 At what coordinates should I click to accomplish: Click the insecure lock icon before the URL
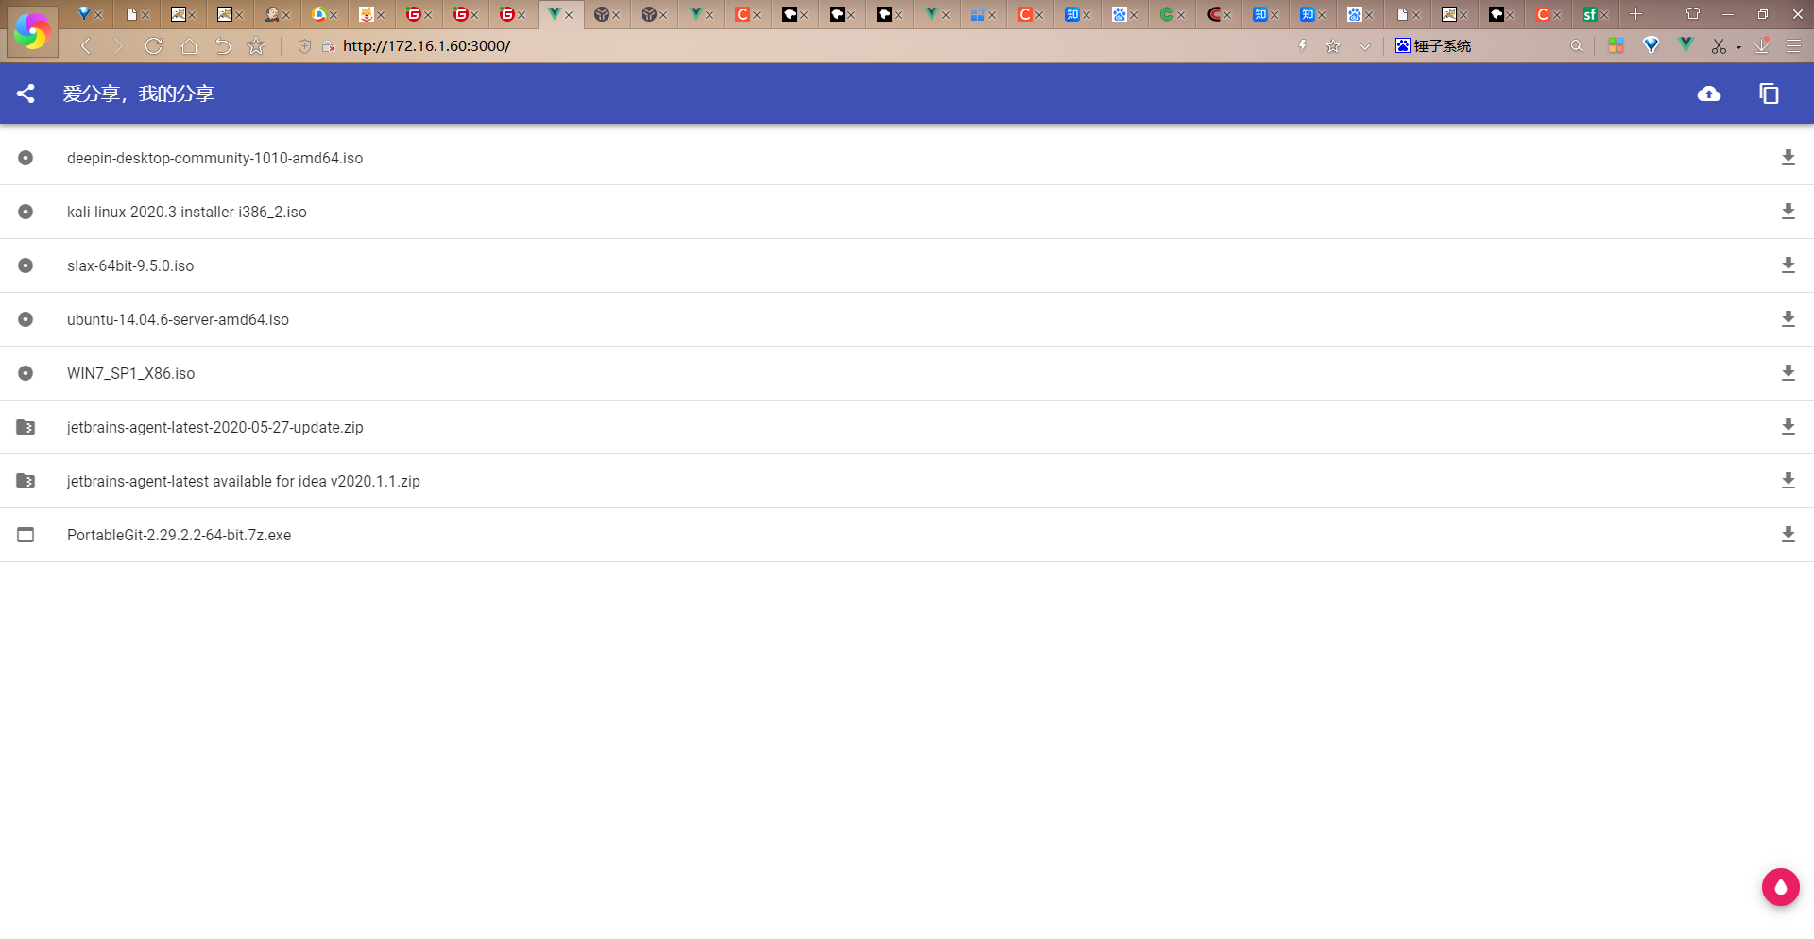[x=328, y=46]
